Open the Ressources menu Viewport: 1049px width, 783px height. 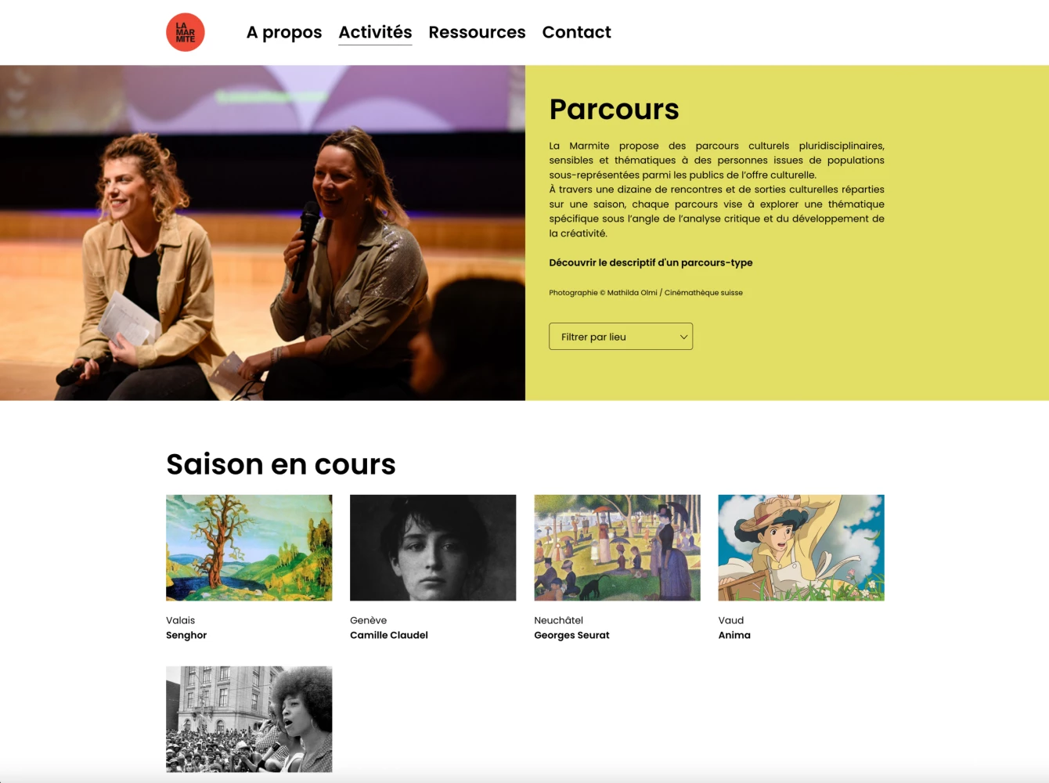tap(477, 32)
